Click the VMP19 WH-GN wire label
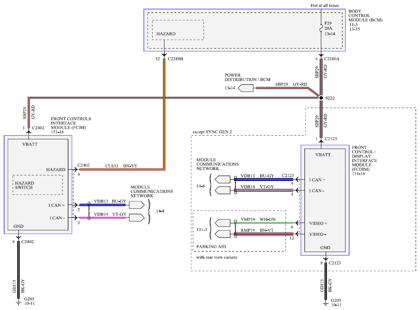The width and height of the screenshot is (420, 310). point(258,219)
